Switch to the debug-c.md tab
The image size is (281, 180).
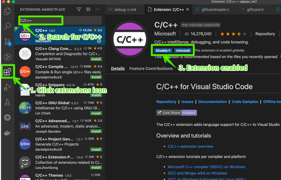(125, 10)
